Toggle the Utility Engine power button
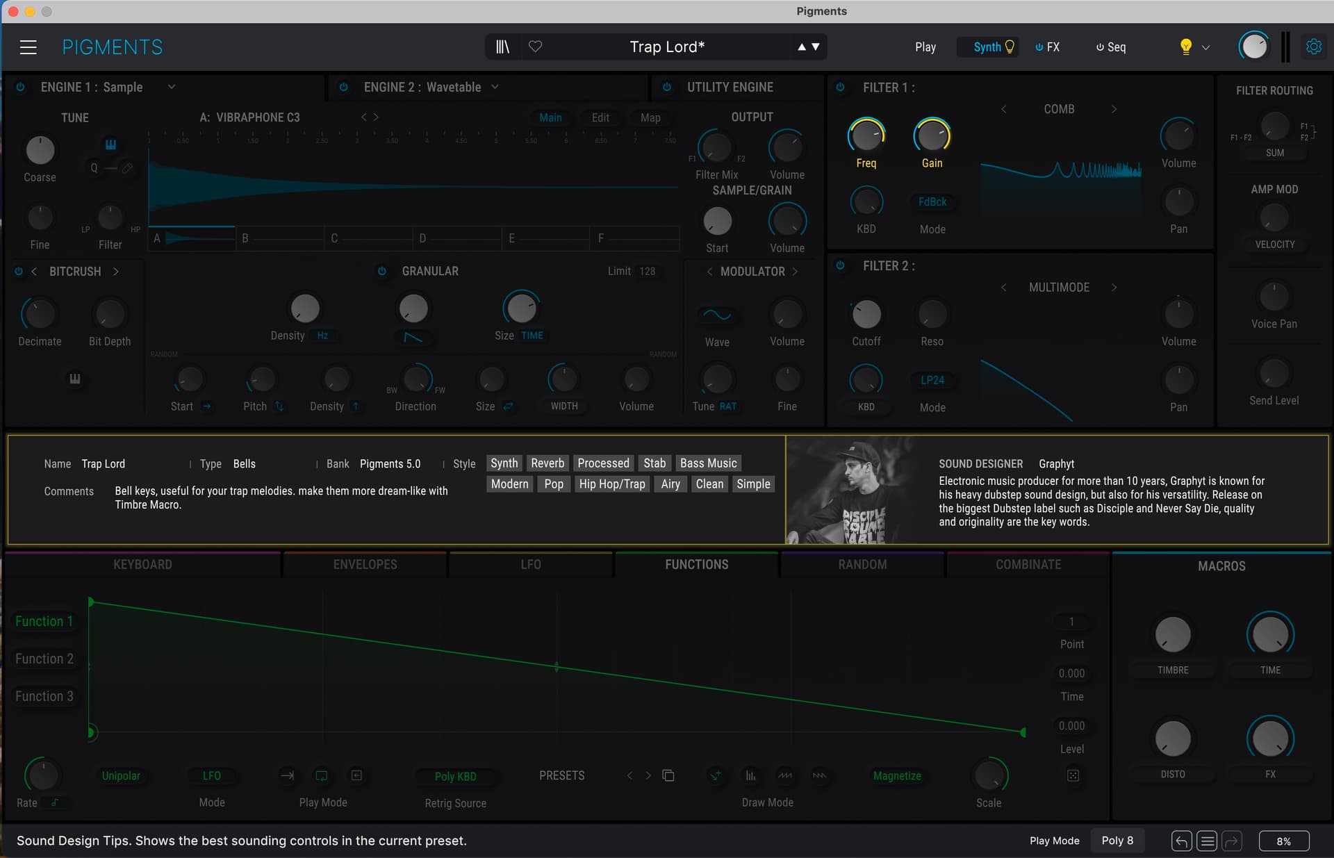The height and width of the screenshot is (858, 1334). (x=667, y=87)
